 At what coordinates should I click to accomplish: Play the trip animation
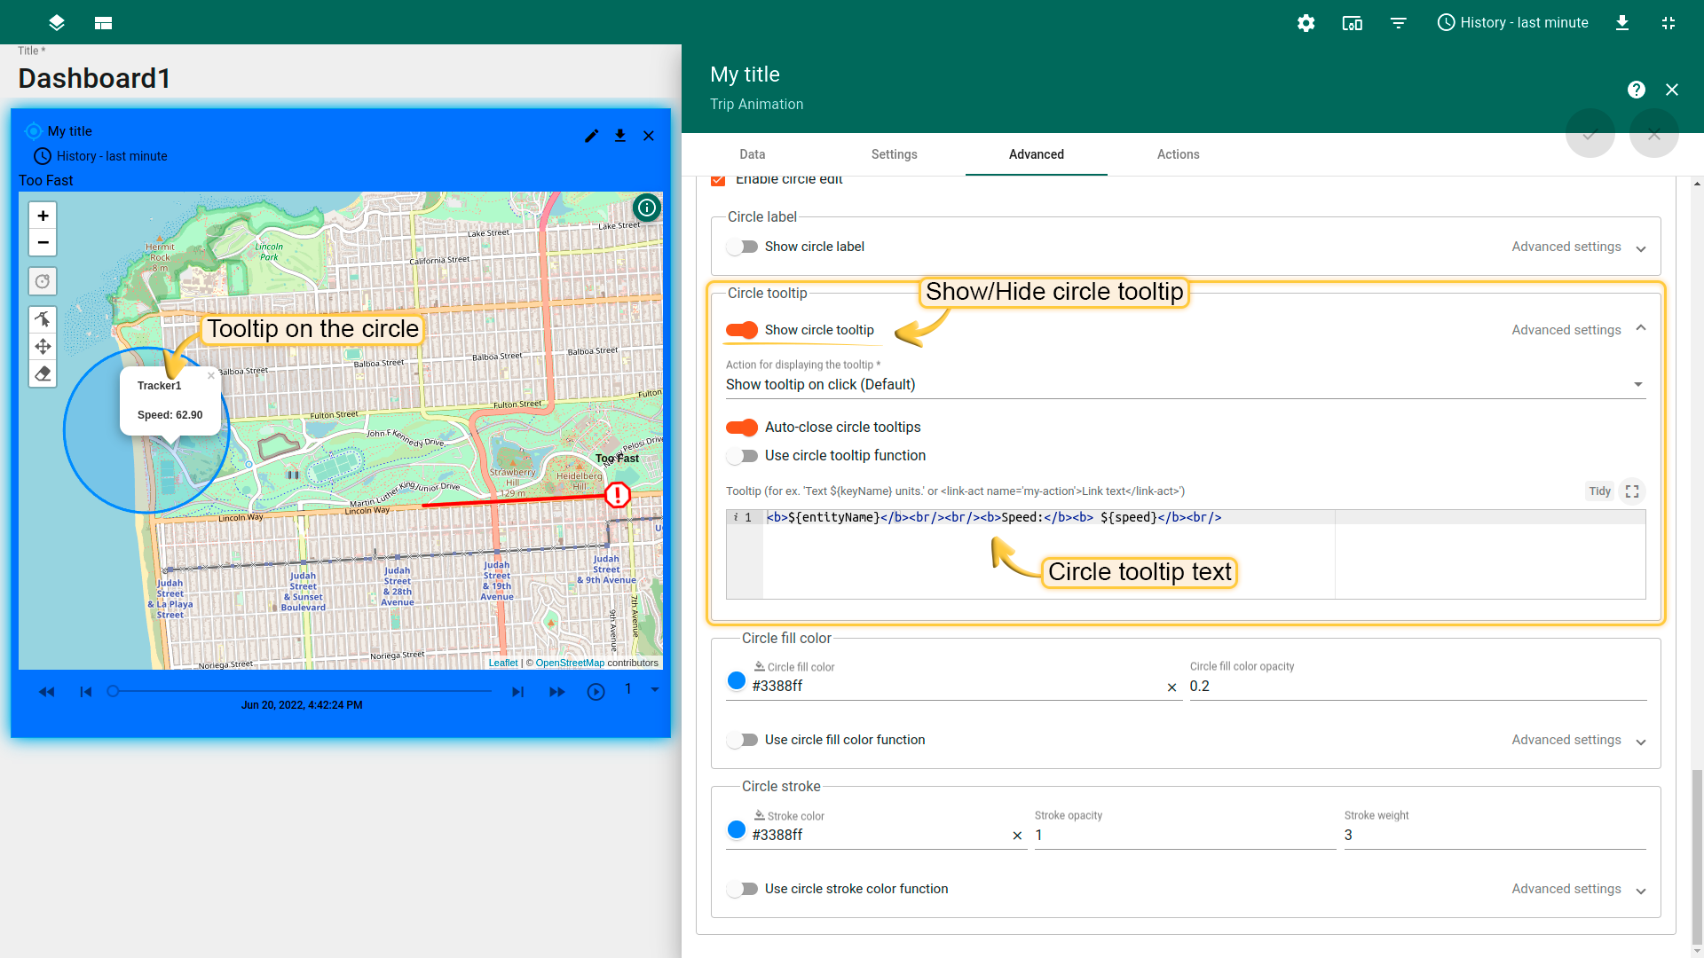pyautogui.click(x=596, y=692)
